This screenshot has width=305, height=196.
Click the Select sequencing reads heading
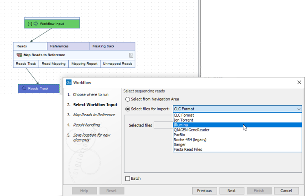[144, 91]
